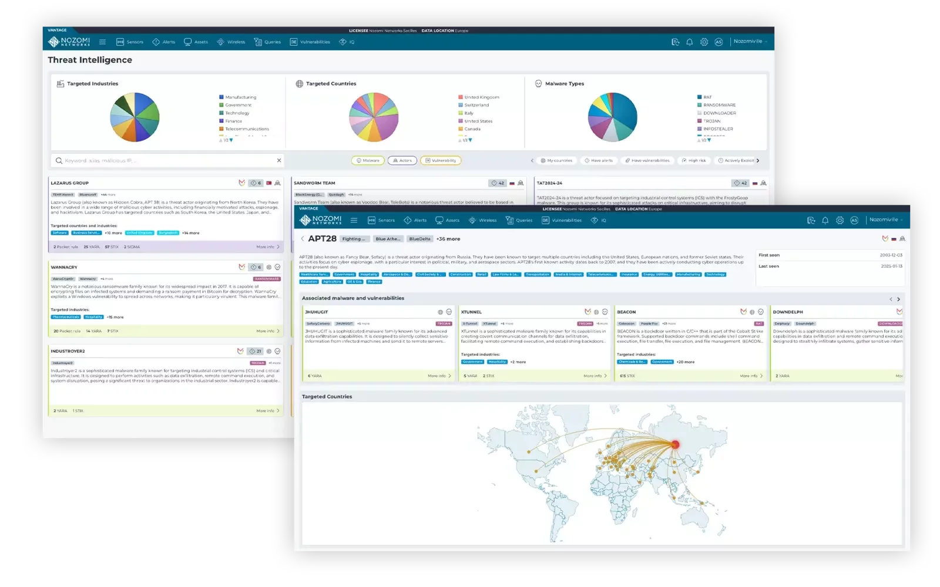The width and height of the screenshot is (940, 587).
Task: Open settings gear in the APT28 window
Action: pos(840,220)
